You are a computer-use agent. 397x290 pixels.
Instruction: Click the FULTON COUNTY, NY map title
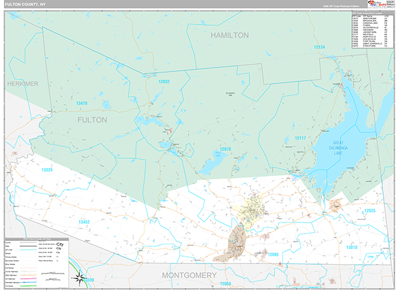(x=25, y=5)
